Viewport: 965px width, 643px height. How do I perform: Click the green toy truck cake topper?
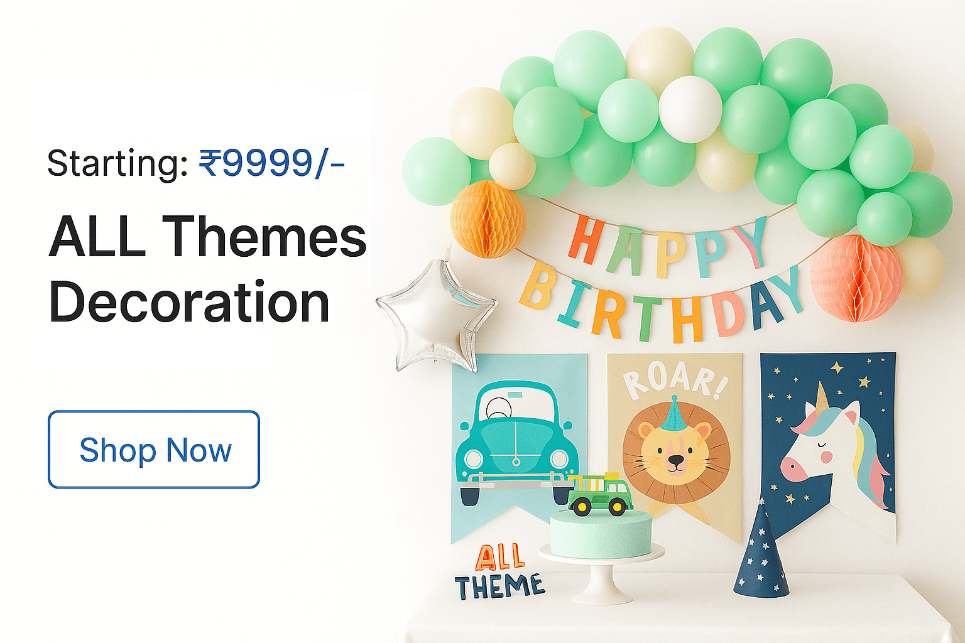(x=600, y=494)
